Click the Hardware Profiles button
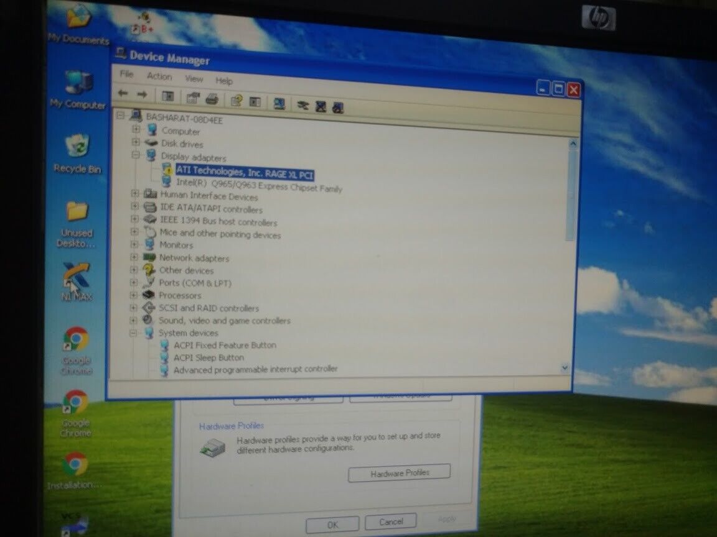 pos(399,472)
